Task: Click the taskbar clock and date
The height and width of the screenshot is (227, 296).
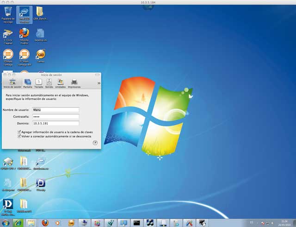Action: click(x=284, y=223)
